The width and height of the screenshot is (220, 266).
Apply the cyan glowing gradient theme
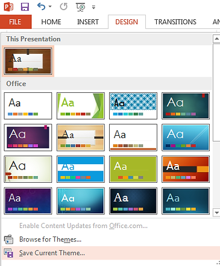[x=81, y=201]
